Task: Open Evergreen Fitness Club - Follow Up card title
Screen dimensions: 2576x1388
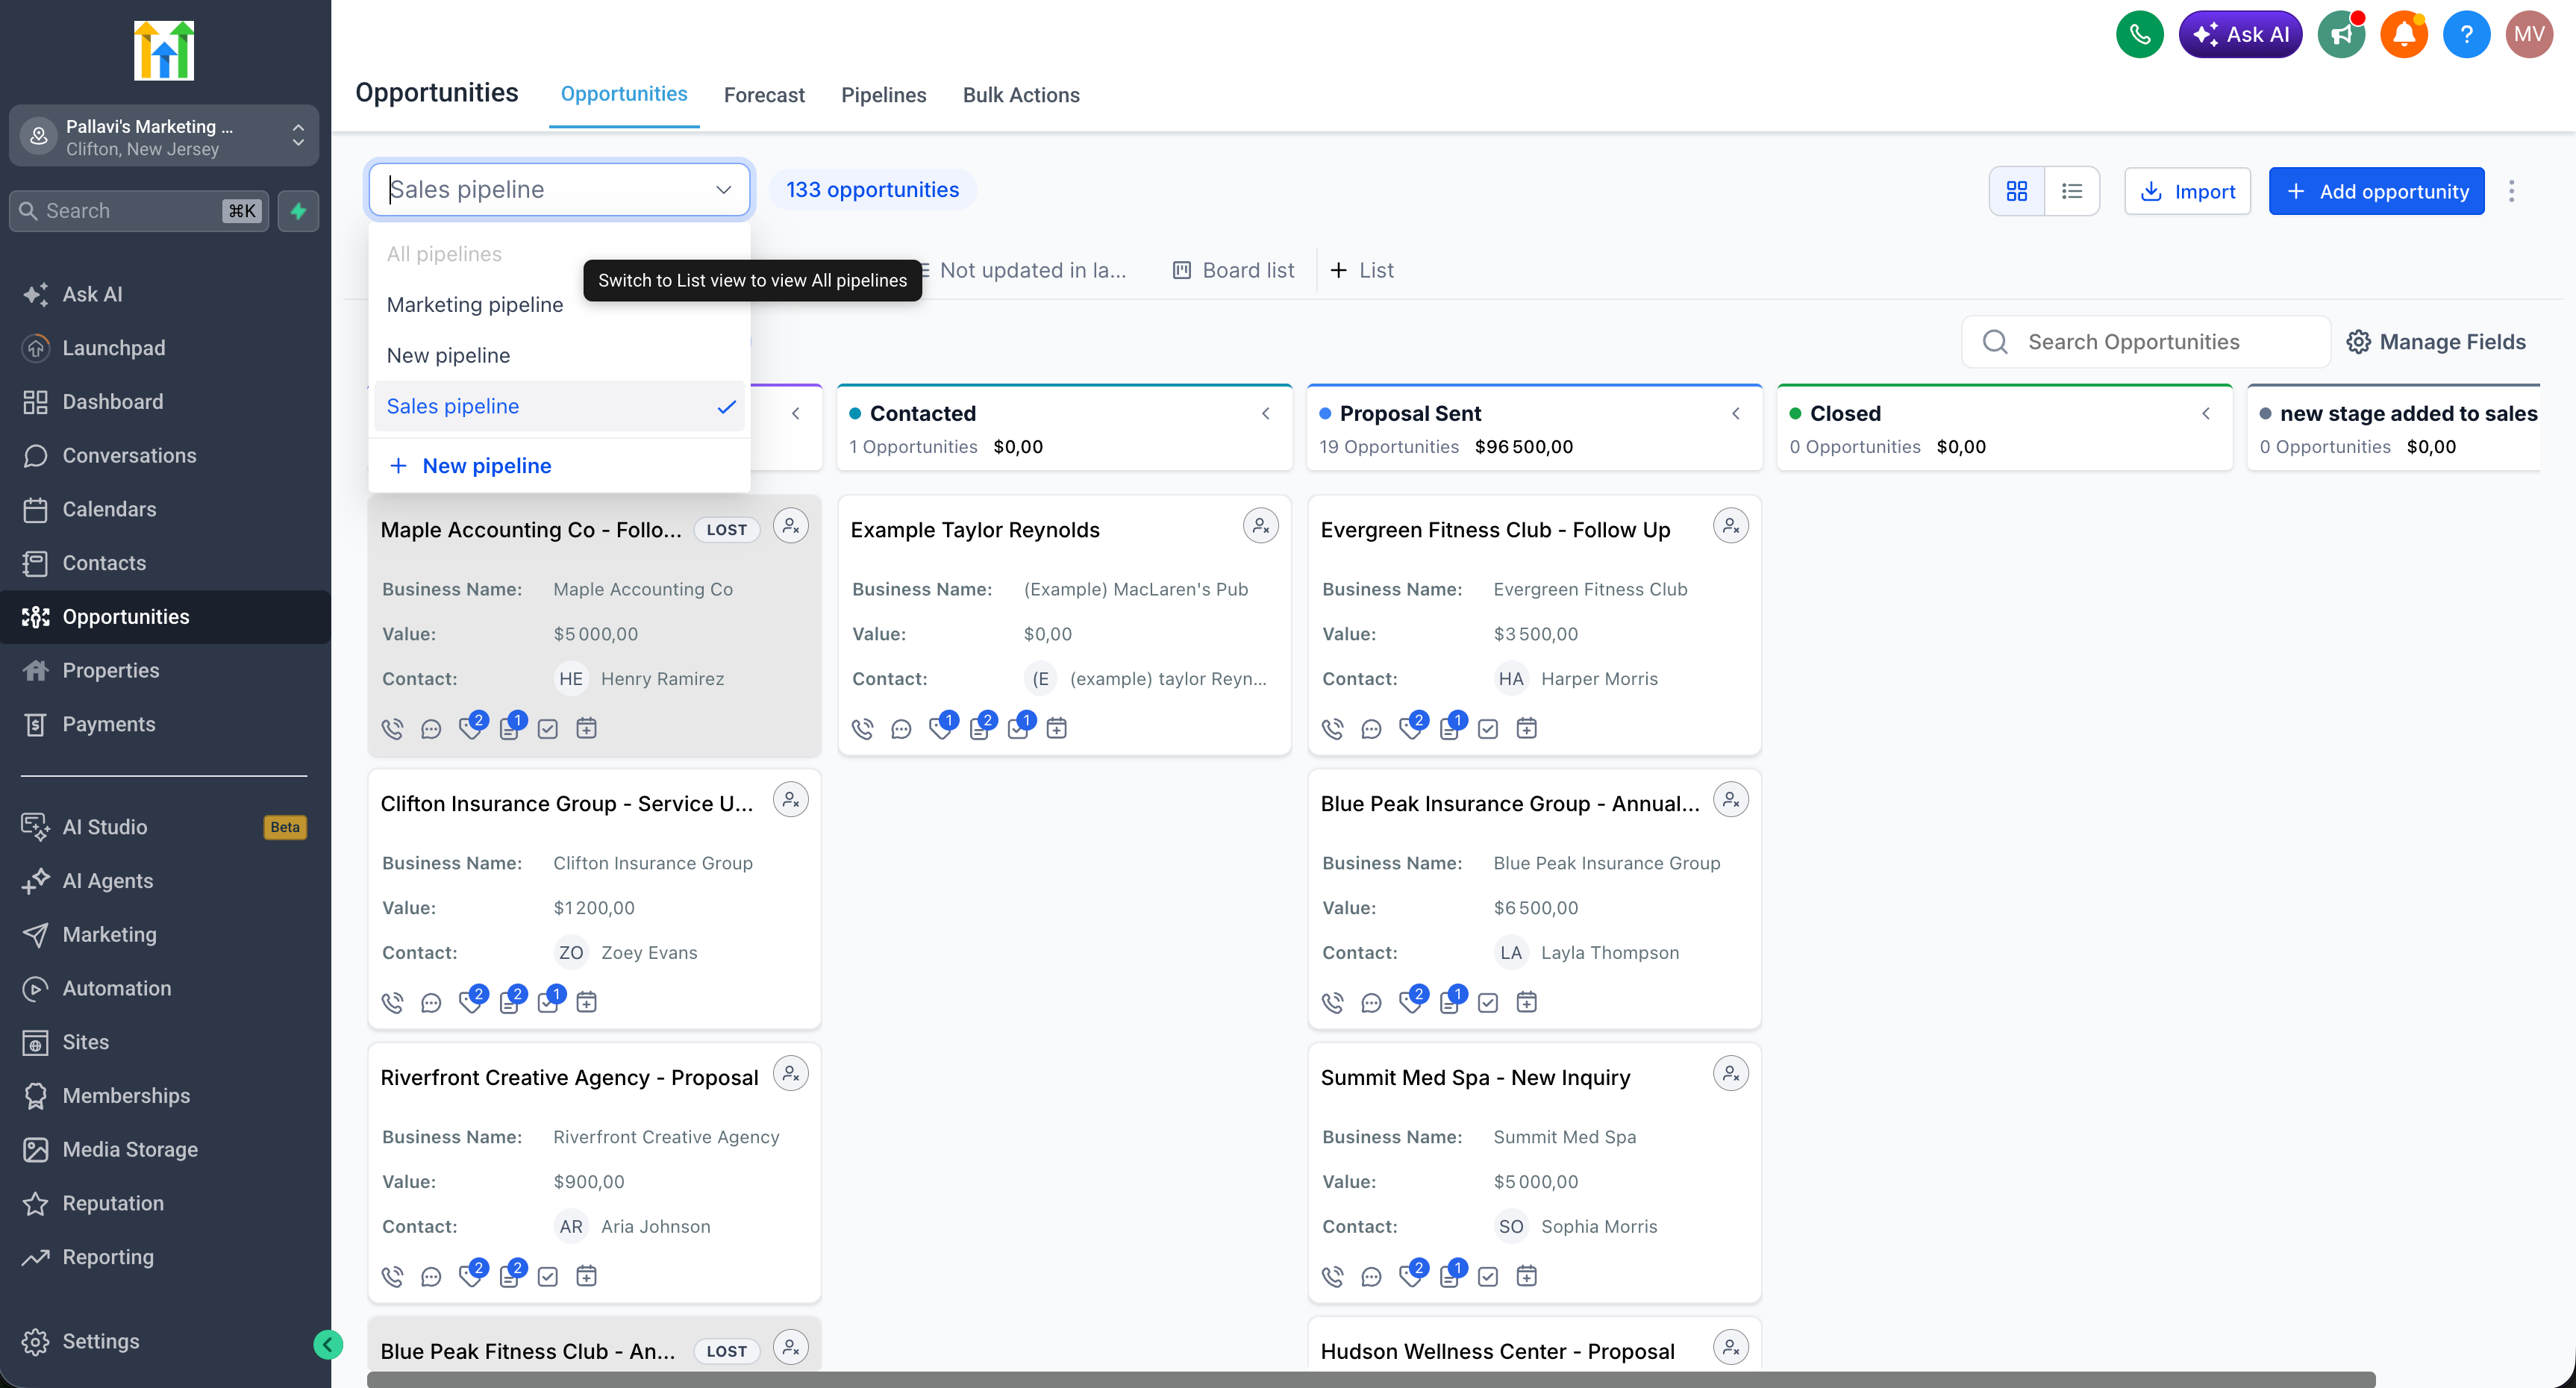Action: 1495,530
